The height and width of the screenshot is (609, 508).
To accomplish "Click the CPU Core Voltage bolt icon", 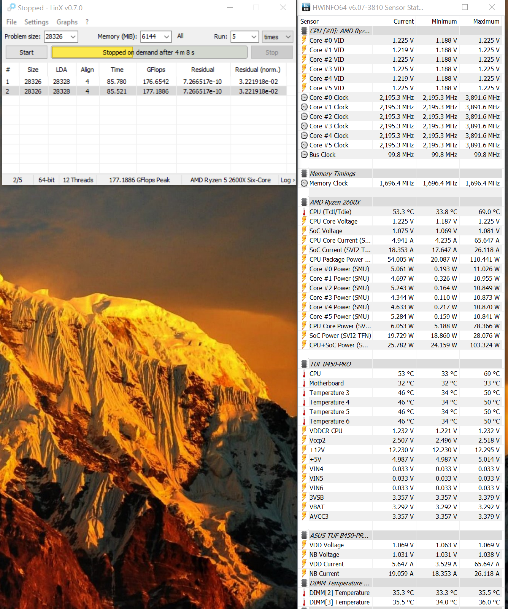I will pyautogui.click(x=304, y=221).
